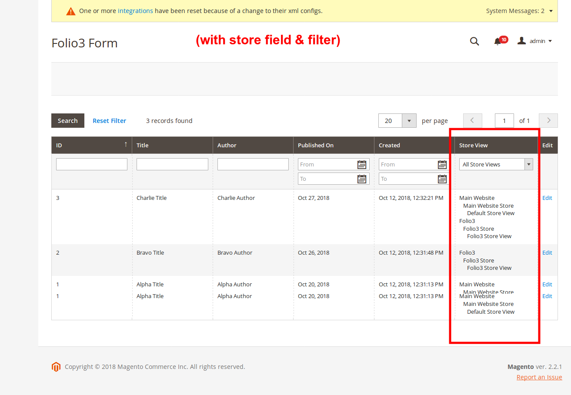571x395 pixels.
Task: Sort by the Created column header
Action: coord(414,145)
